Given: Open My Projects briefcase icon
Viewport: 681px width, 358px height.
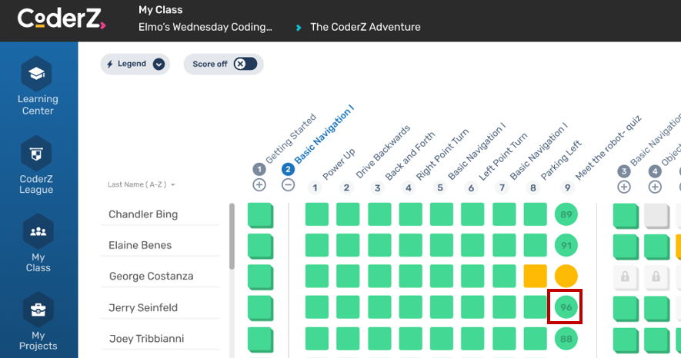Looking at the screenshot, I should tap(37, 310).
